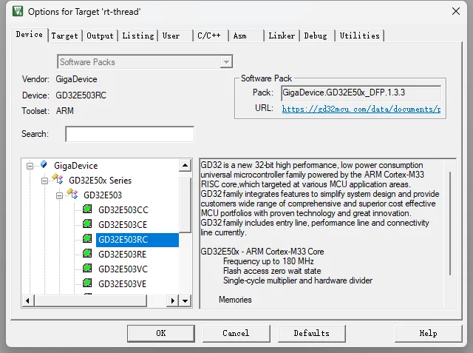The width and height of the screenshot is (473, 353).
Task: Click the Defaults button
Action: pos(312,333)
